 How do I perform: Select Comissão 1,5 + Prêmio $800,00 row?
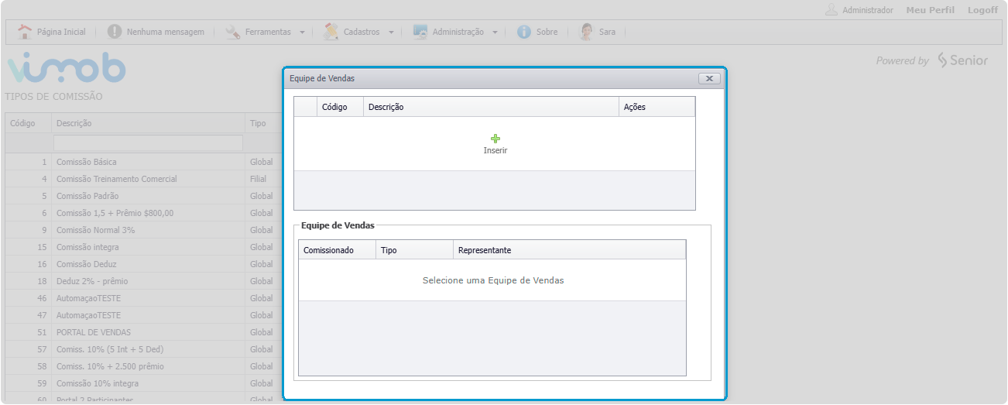pyautogui.click(x=144, y=213)
